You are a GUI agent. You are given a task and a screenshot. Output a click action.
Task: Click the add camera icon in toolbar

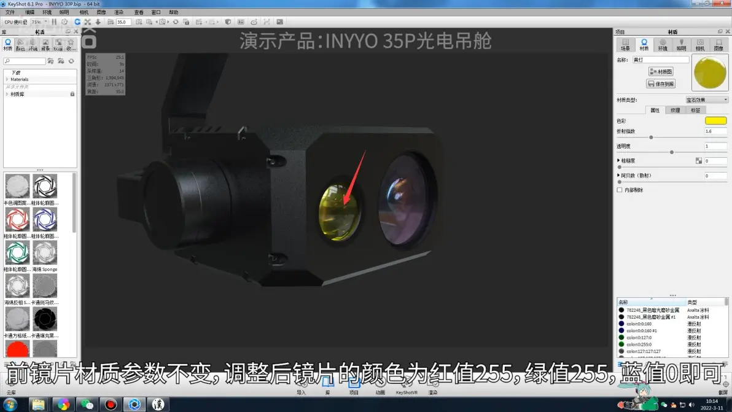click(x=139, y=22)
